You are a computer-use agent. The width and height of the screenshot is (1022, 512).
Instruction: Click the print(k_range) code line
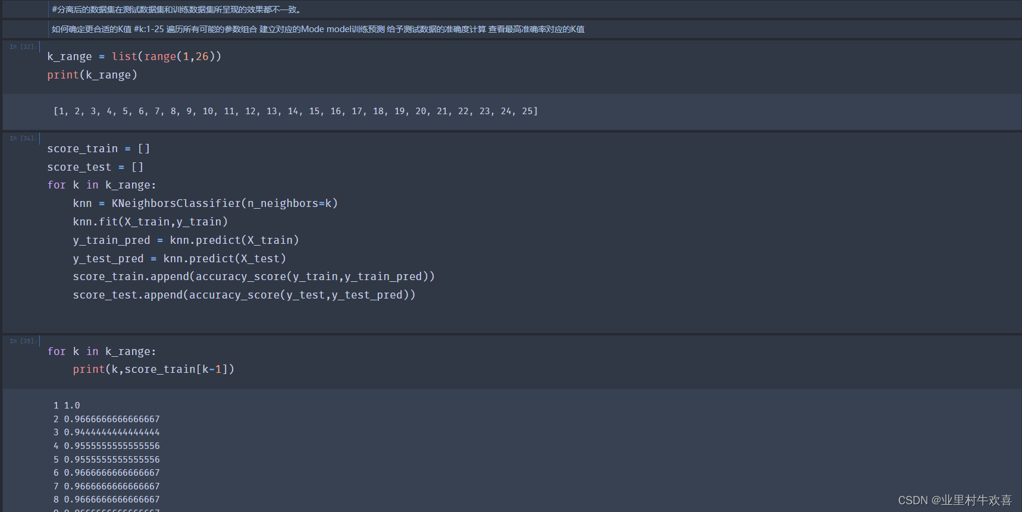[92, 75]
